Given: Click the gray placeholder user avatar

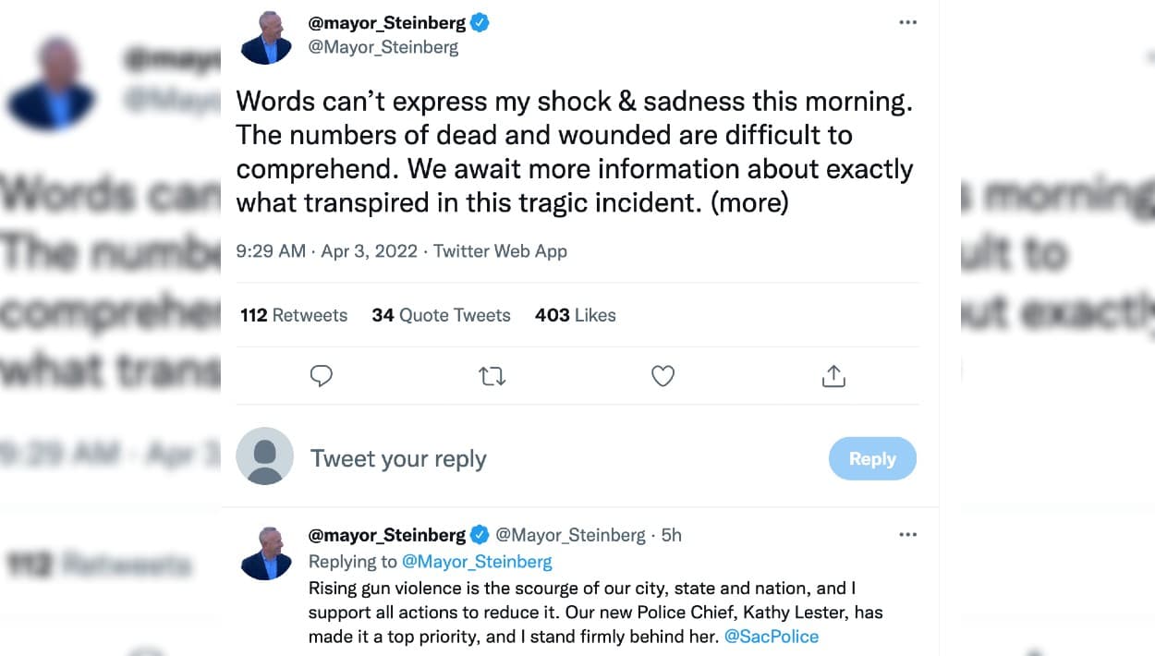Looking at the screenshot, I should (265, 456).
